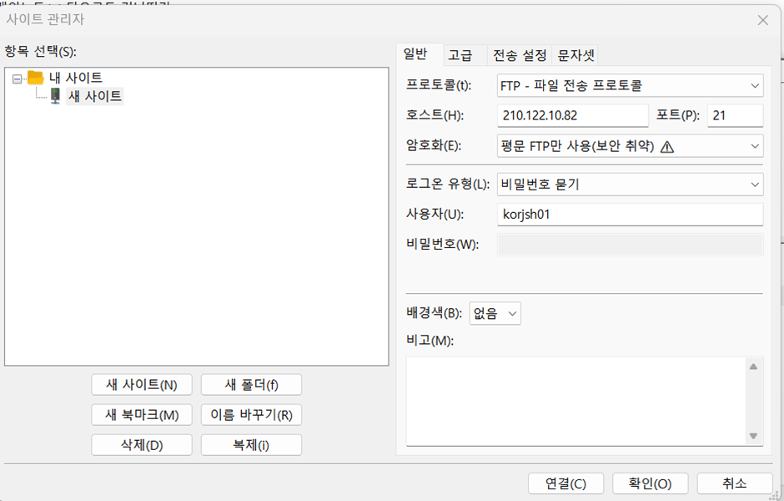This screenshot has height=501, width=784.
Task: Open the 암호화 dropdown list
Action: tap(755, 146)
